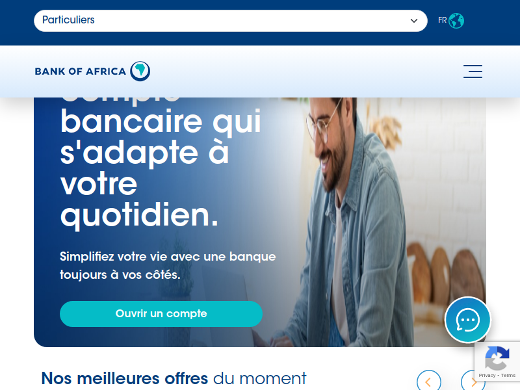Viewport: 520px width, 390px height.
Task: Open the reCAPTCHA Privacy link
Action: [x=486, y=375]
